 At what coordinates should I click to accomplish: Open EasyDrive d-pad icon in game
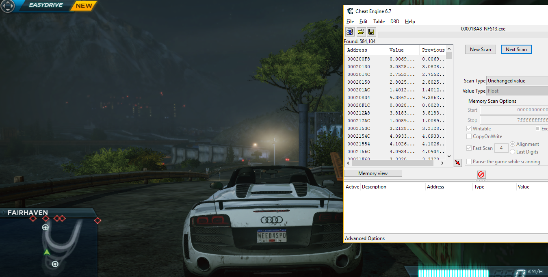tap(7, 6)
